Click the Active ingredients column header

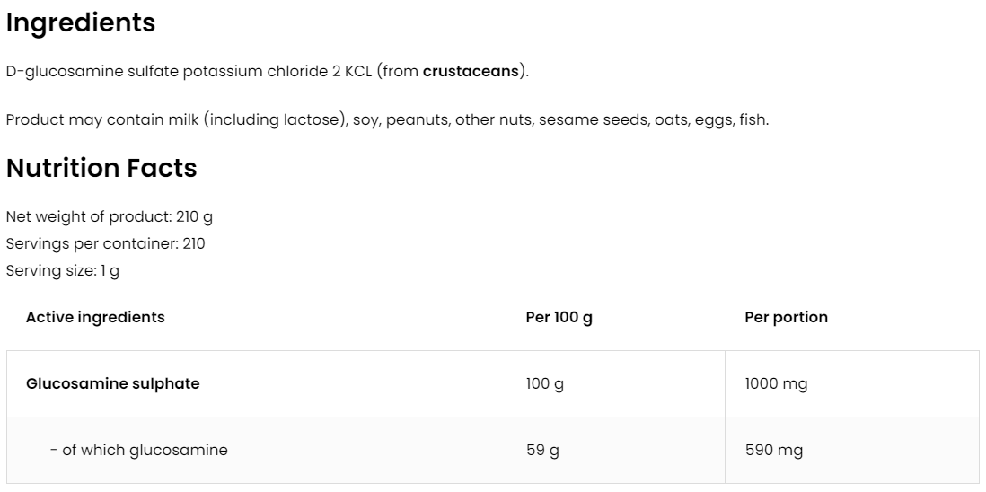(x=95, y=317)
